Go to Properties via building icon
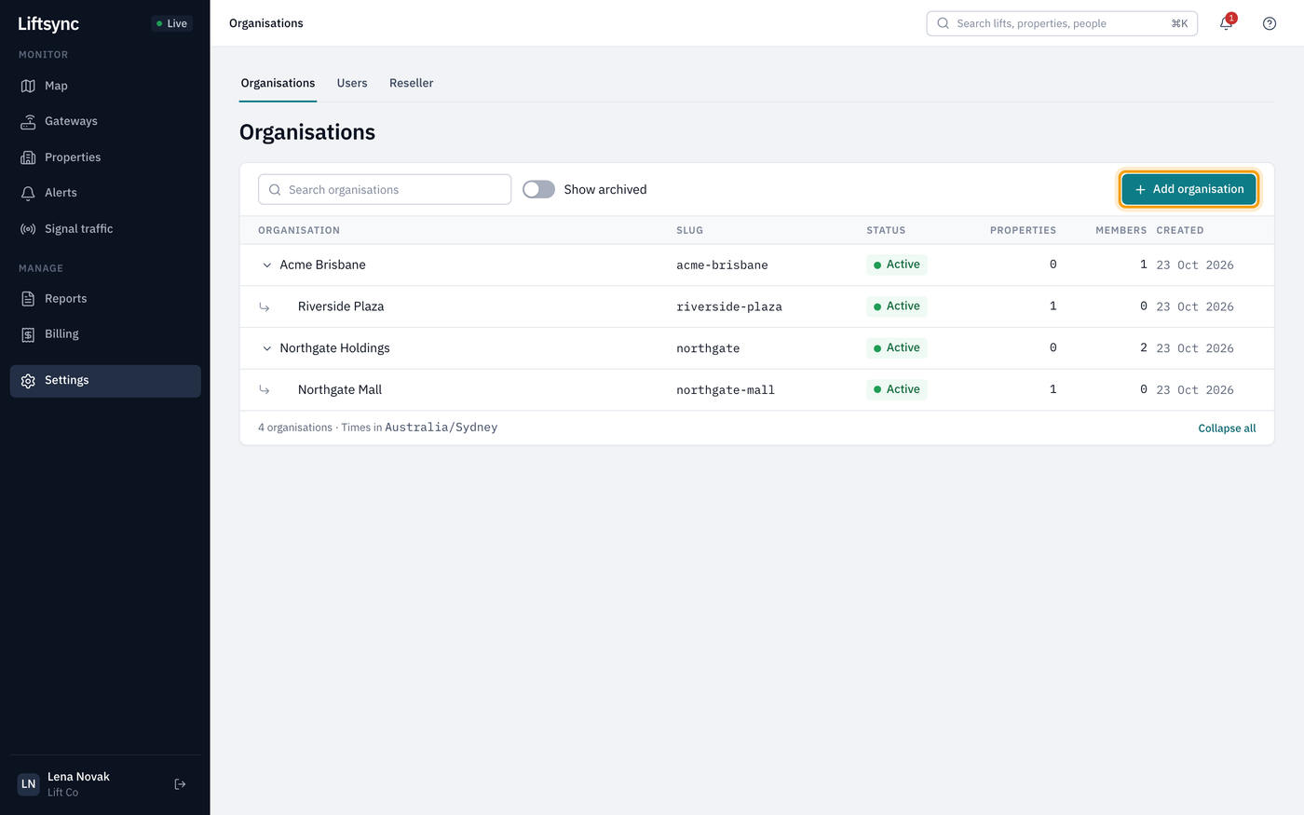 click(28, 157)
